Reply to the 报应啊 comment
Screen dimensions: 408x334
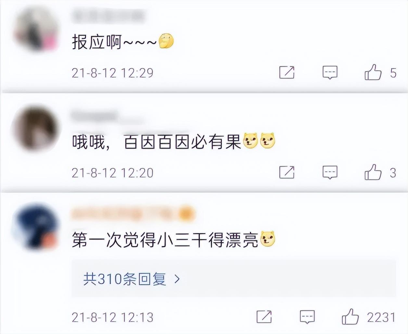pyautogui.click(x=330, y=72)
